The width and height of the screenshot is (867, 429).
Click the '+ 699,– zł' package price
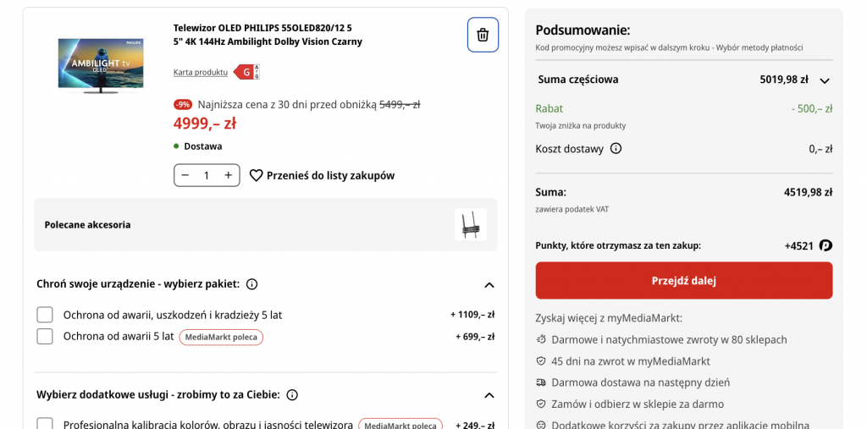pyautogui.click(x=475, y=336)
